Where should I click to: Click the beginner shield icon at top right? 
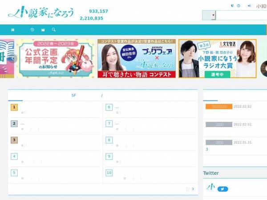click(x=232, y=6)
